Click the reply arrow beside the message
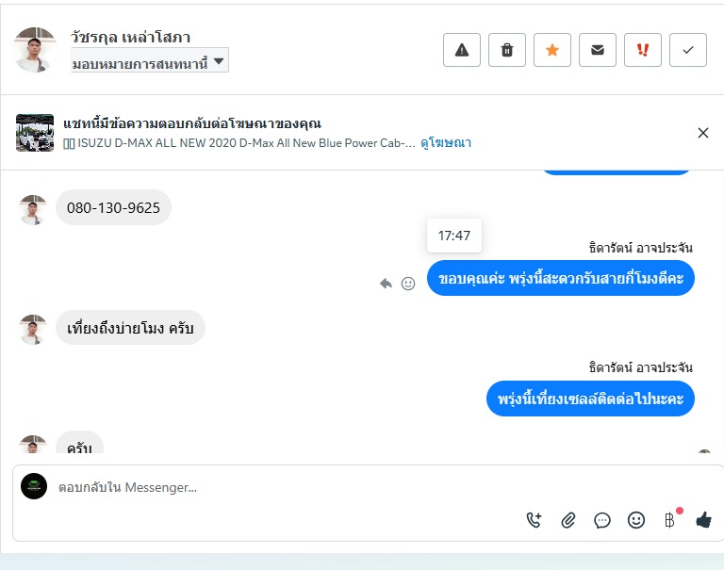 [386, 283]
